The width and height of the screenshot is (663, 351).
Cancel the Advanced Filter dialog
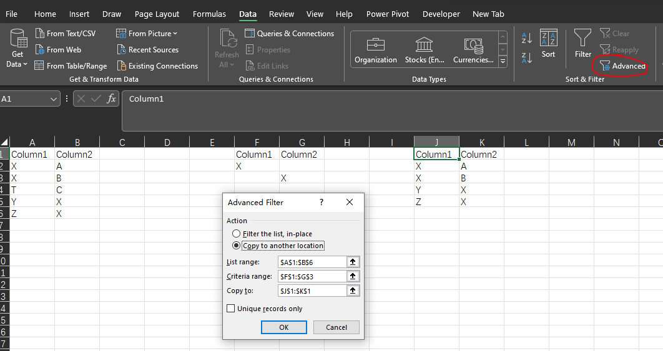tap(336, 327)
